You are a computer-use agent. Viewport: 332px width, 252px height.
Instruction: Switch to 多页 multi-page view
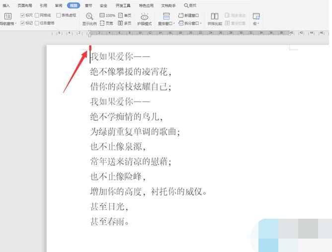point(125,23)
